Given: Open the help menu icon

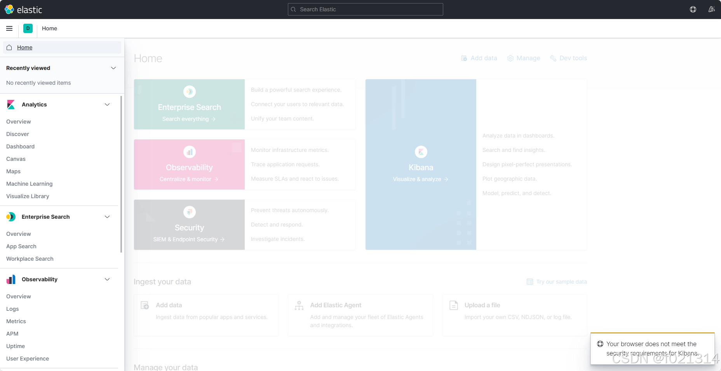Looking at the screenshot, I should point(693,9).
